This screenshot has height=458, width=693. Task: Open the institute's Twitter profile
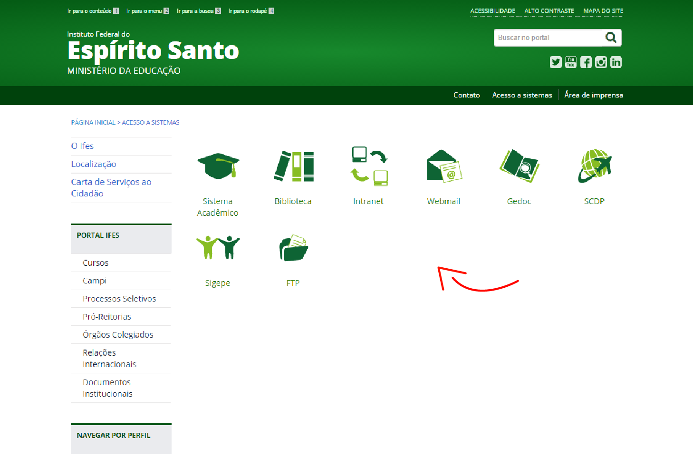pos(555,62)
